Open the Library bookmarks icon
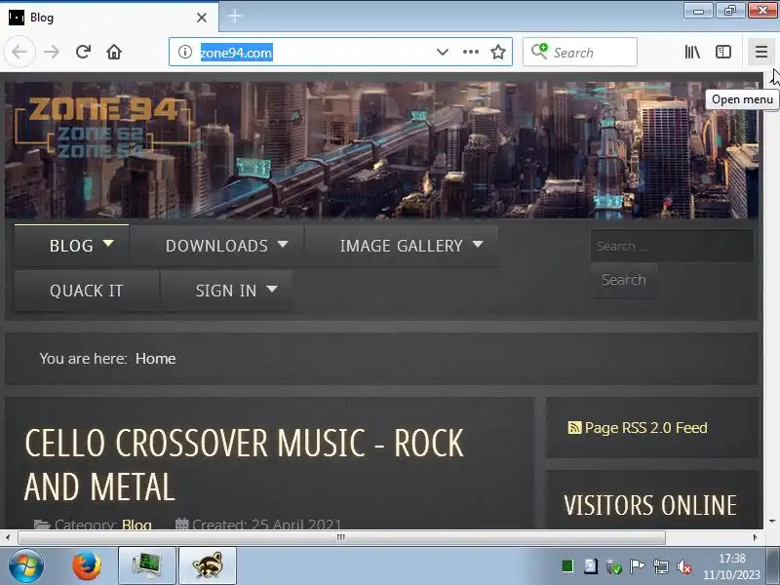 (x=692, y=52)
